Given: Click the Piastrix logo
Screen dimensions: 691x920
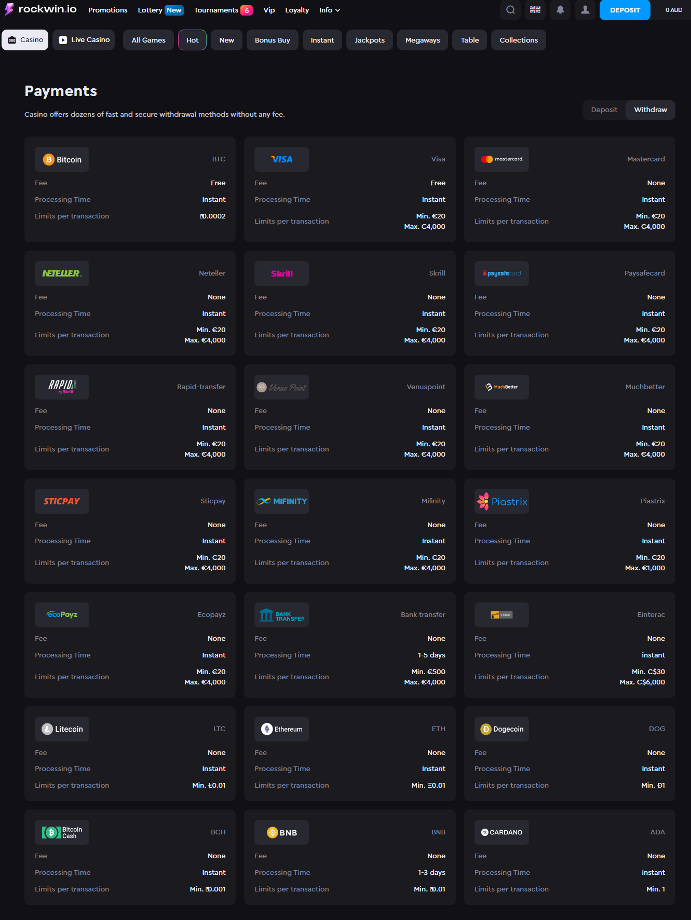Looking at the screenshot, I should [x=502, y=501].
